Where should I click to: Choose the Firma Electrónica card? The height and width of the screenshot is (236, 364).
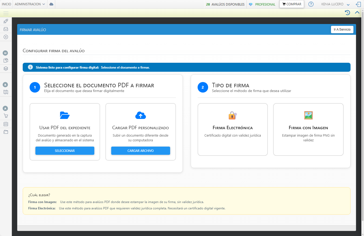click(232, 129)
